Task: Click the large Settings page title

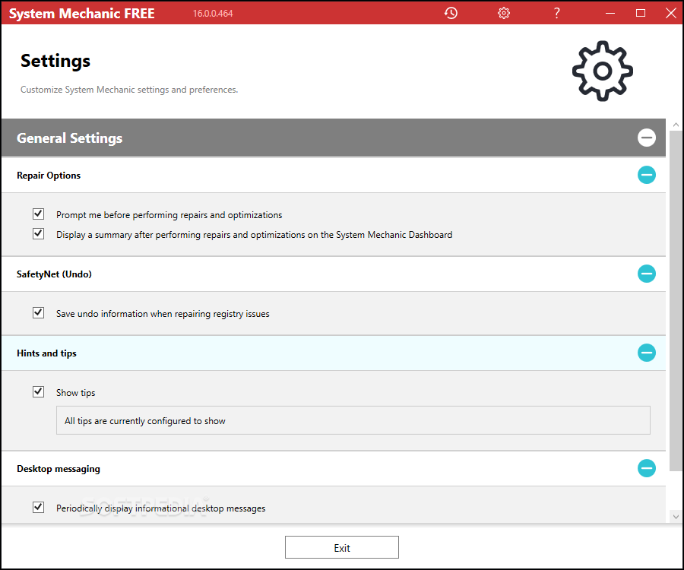Action: click(55, 61)
